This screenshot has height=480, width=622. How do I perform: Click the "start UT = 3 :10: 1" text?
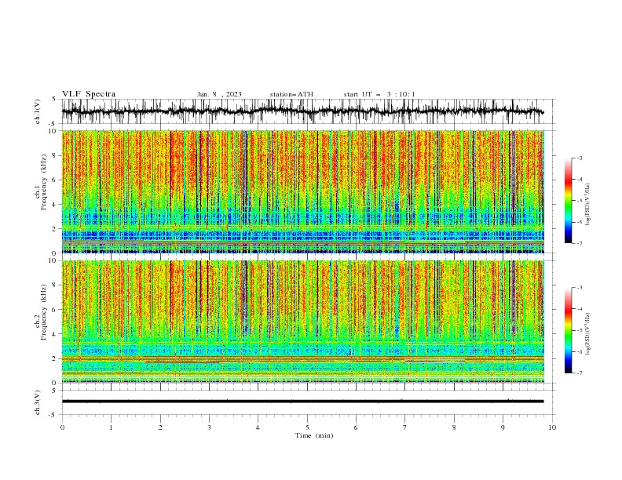(x=379, y=94)
